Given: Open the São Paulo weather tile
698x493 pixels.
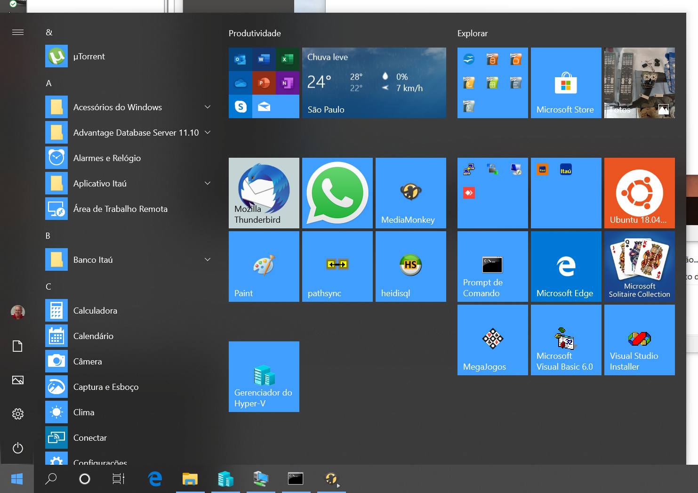Looking at the screenshot, I should coord(374,83).
